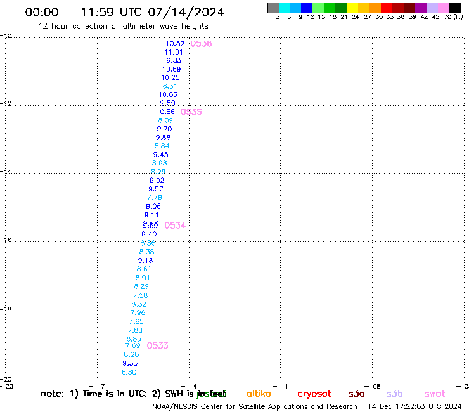469x412 pixels.
Task: Click the 10.52 wave height value
Action: tap(176, 44)
